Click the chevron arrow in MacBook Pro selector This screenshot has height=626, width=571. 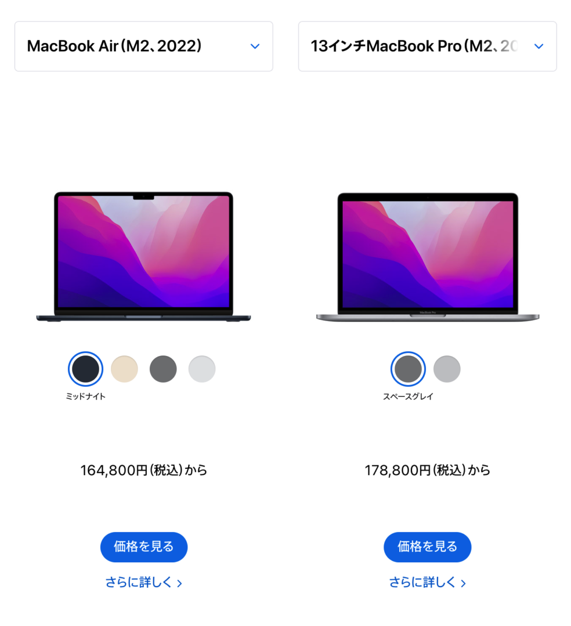coord(539,46)
